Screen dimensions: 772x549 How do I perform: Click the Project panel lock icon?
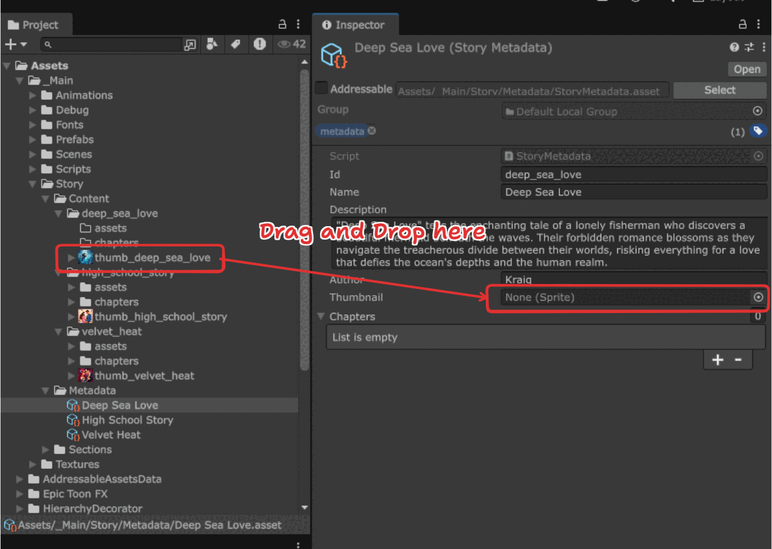(282, 23)
